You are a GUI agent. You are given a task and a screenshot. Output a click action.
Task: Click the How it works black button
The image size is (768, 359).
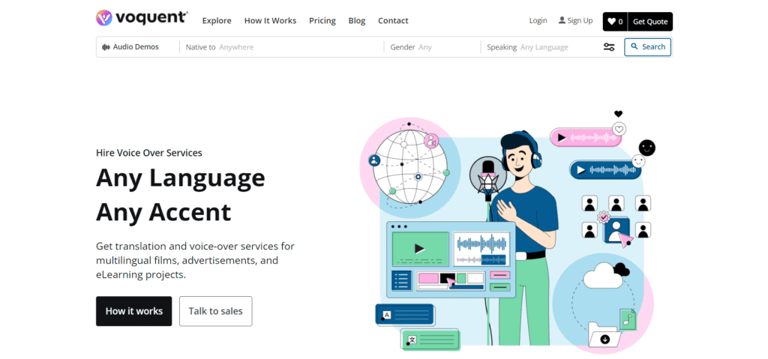[x=133, y=311]
